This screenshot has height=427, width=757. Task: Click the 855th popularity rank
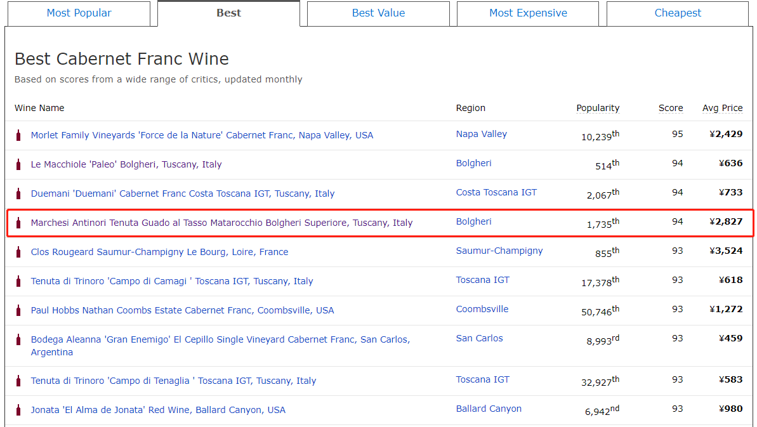point(607,253)
